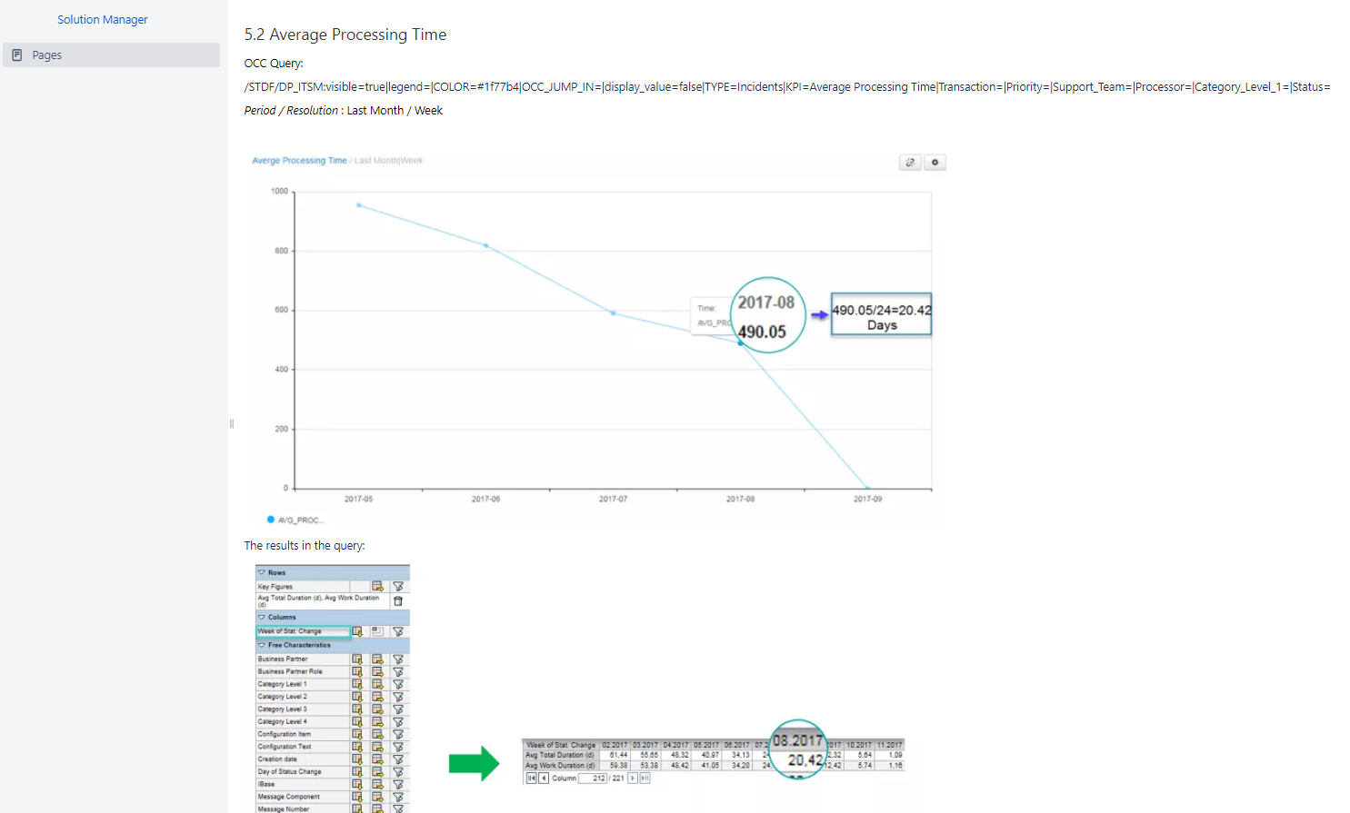This screenshot has height=813, width=1350.
Task: Collapse the Free Characteristics section
Action: (x=262, y=645)
